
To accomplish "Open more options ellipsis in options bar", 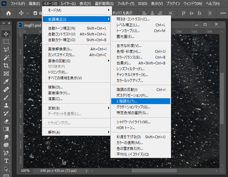I will click(x=223, y=13).
